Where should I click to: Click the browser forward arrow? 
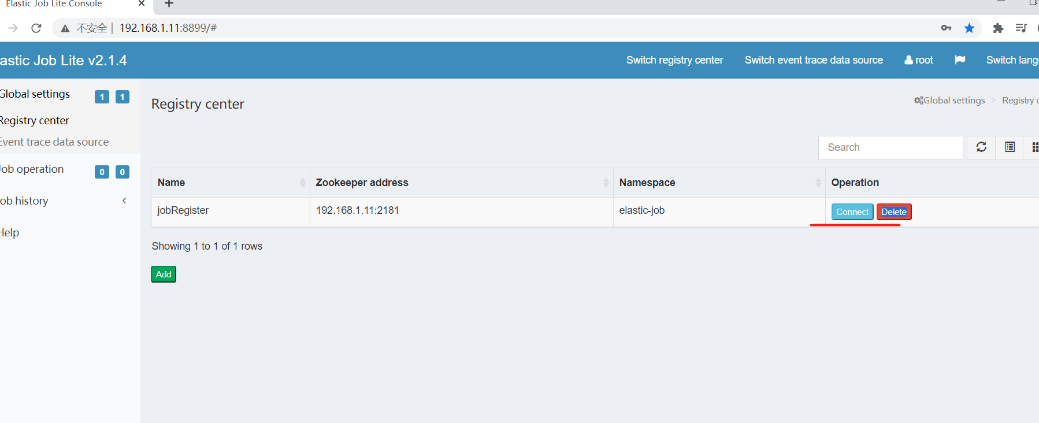click(13, 28)
